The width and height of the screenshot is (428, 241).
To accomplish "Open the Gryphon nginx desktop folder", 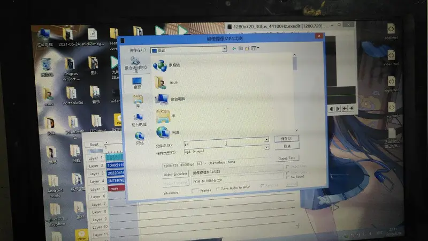I will tap(56, 215).
